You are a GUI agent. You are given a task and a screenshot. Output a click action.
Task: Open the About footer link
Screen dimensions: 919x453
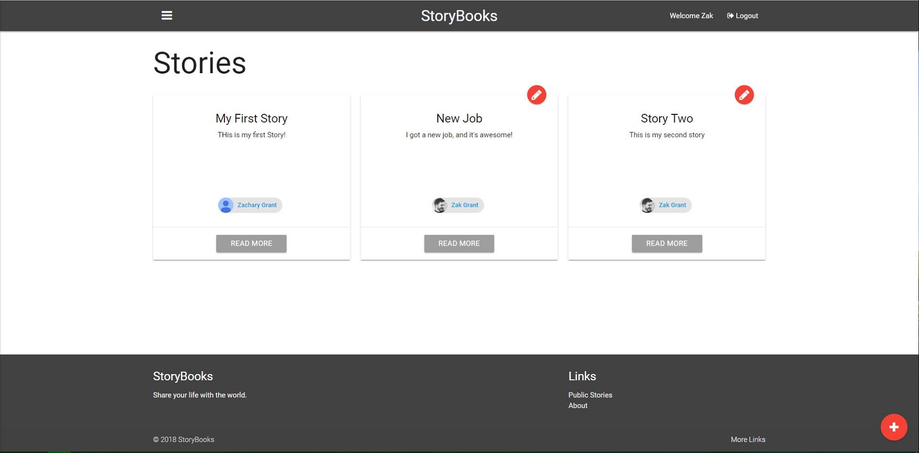pyautogui.click(x=578, y=406)
